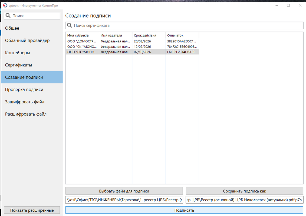Viewport: 306px width, 216px height.
Task: Select certificate expiring 12/02/2026
Action: pos(132,47)
